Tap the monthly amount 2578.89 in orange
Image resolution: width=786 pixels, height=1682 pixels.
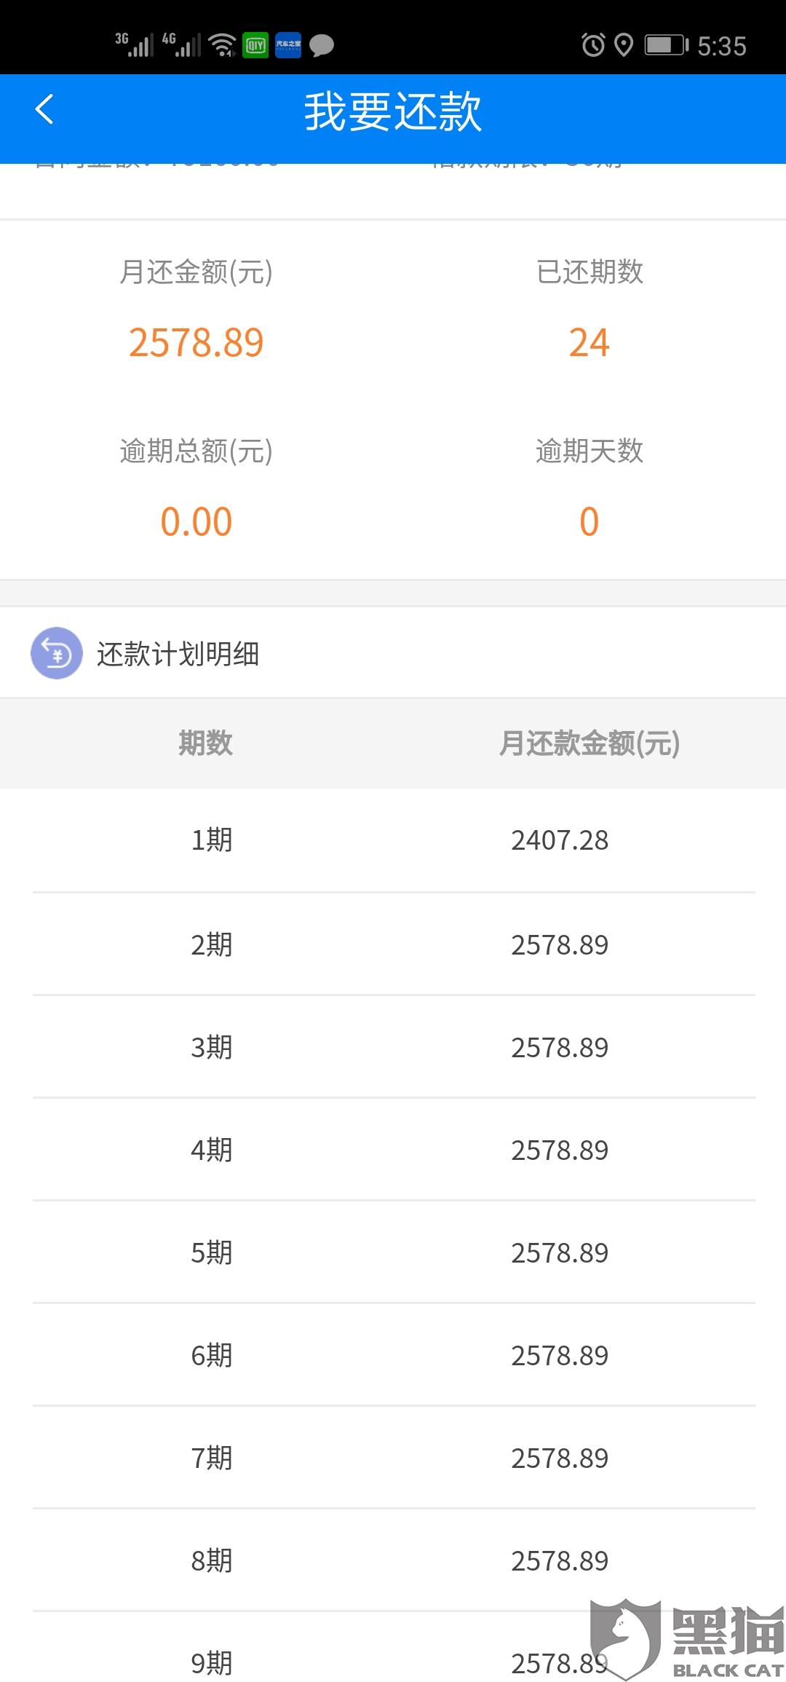pyautogui.click(x=196, y=342)
